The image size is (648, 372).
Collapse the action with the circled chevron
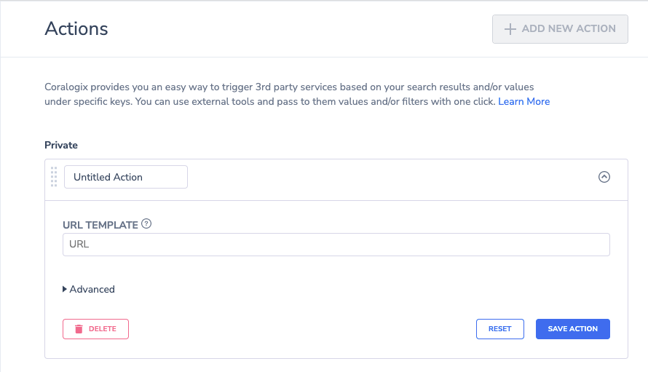point(604,177)
